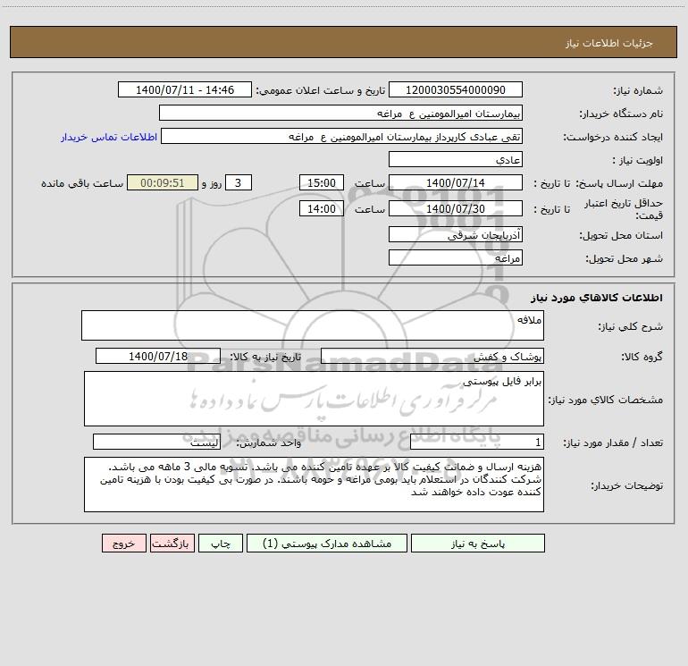This screenshot has height=666, width=688.
Task: Click the نام دستگاه خریدار label
Action: (621, 114)
